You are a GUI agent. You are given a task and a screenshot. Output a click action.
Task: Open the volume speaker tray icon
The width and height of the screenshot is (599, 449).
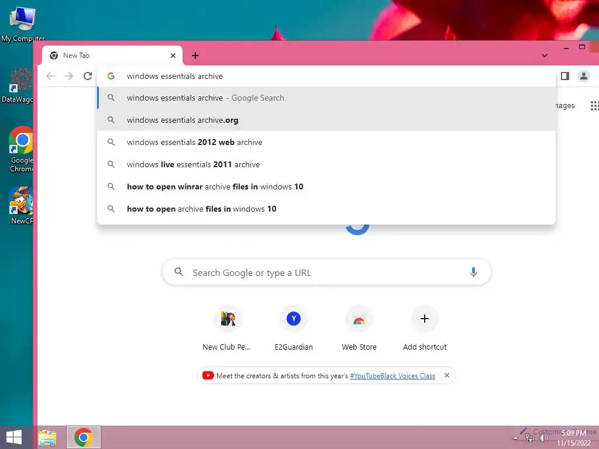[543, 438]
